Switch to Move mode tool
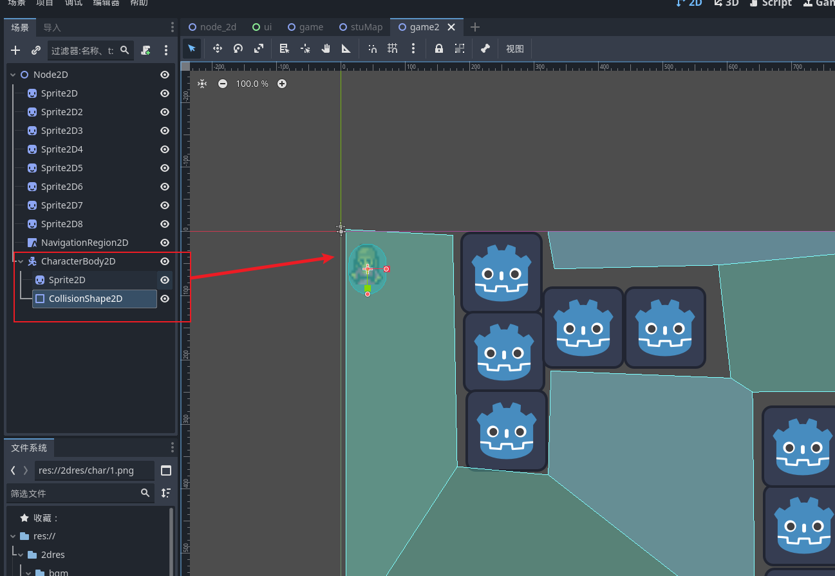The image size is (835, 576). 218,48
